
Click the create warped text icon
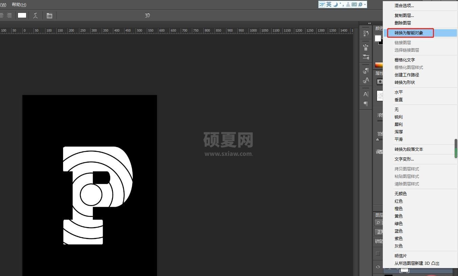36,15
